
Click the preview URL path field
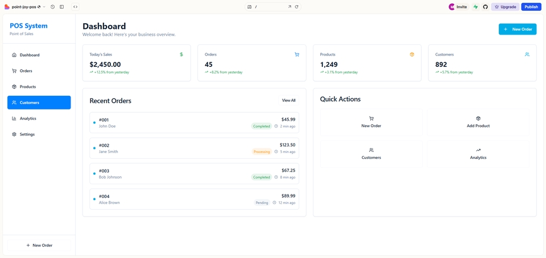tap(270, 7)
